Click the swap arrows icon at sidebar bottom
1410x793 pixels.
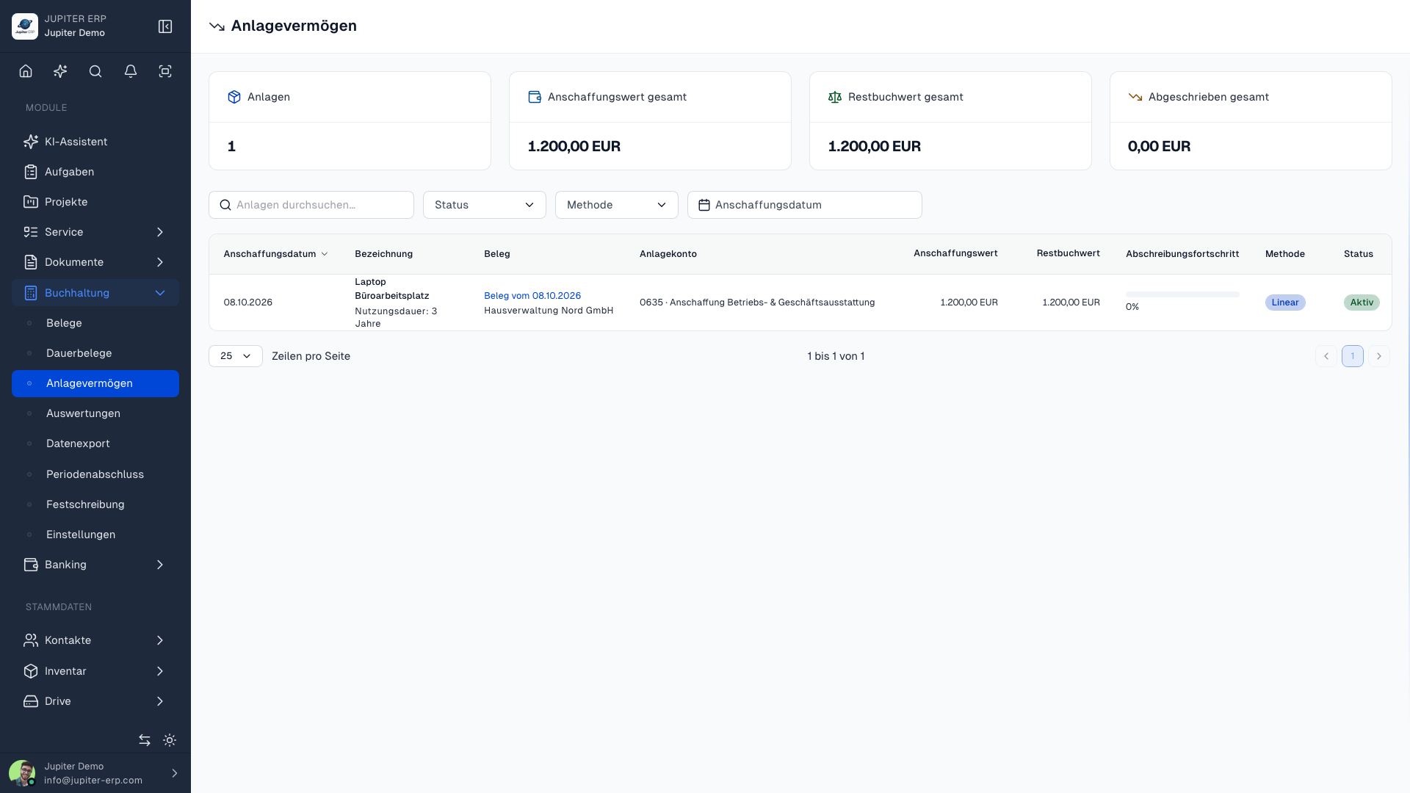145,740
